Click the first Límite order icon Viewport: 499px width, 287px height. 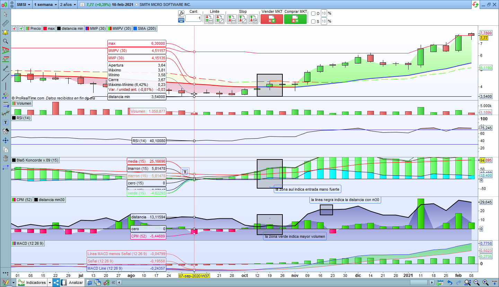click(x=209, y=19)
